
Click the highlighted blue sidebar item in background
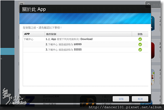pos(7,51)
